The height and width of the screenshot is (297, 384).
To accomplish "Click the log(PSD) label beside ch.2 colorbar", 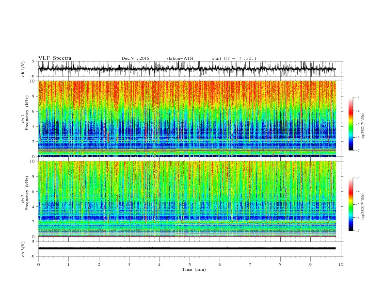I will (x=363, y=206).
